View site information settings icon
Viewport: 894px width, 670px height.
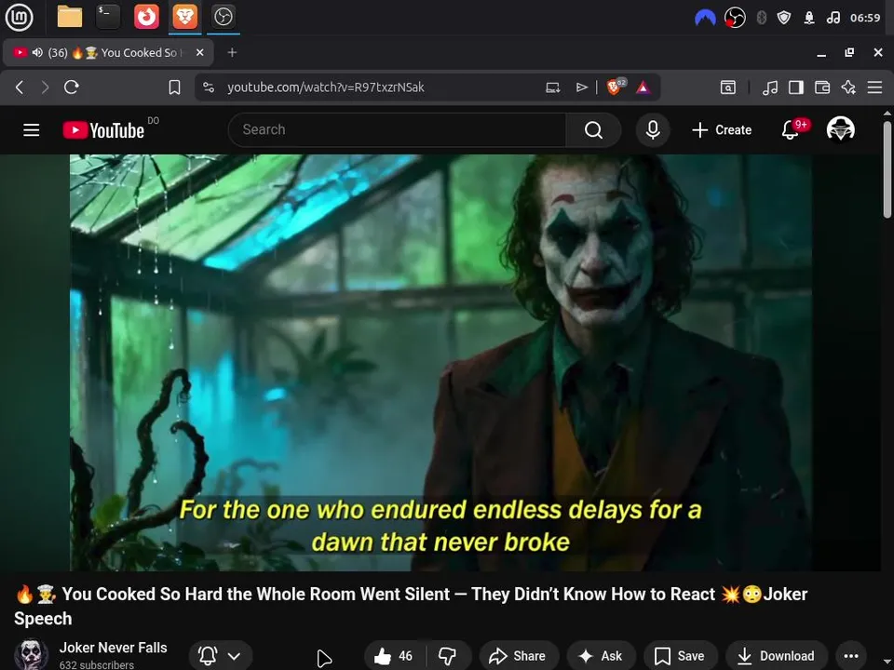209,87
